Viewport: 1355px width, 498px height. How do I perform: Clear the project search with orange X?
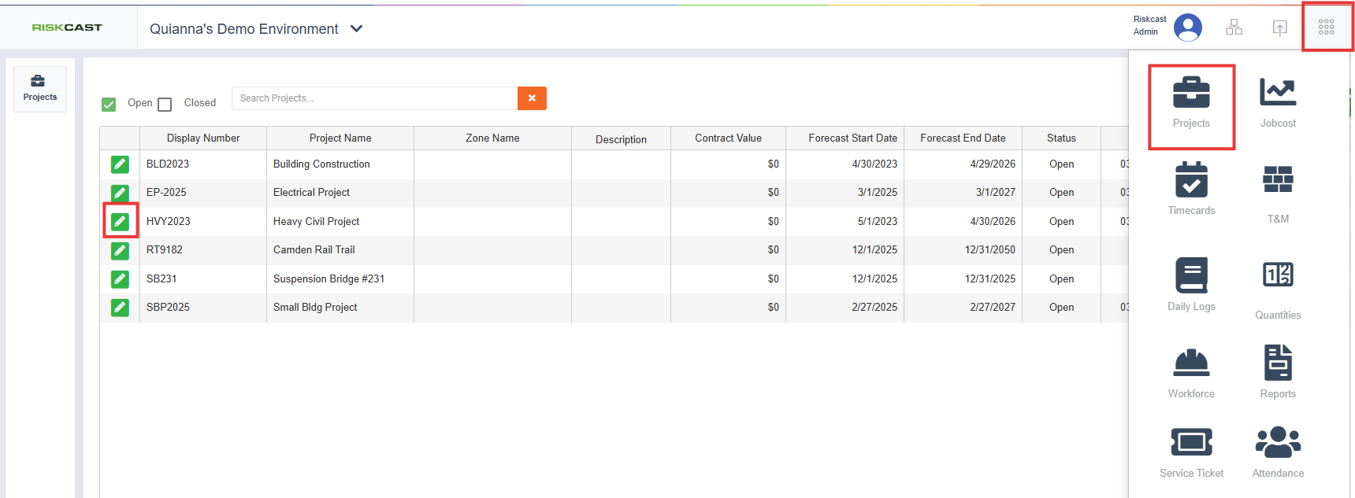tap(532, 98)
